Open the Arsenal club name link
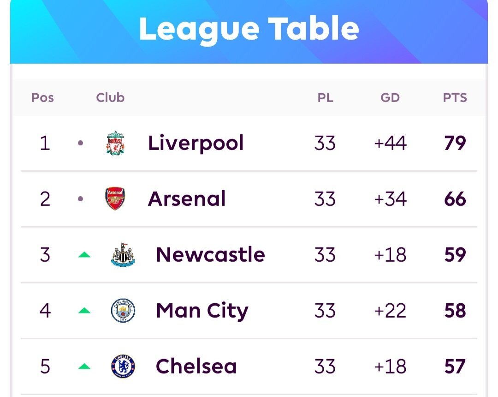The width and height of the screenshot is (498, 397). (x=187, y=198)
